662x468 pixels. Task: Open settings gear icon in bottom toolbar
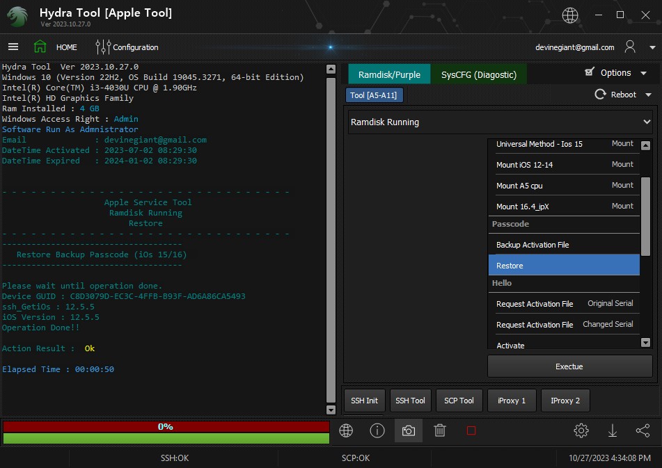tap(581, 430)
